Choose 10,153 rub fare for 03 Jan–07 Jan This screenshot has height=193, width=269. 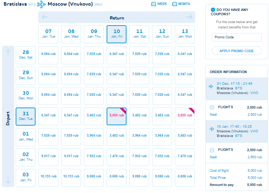pos(48,178)
